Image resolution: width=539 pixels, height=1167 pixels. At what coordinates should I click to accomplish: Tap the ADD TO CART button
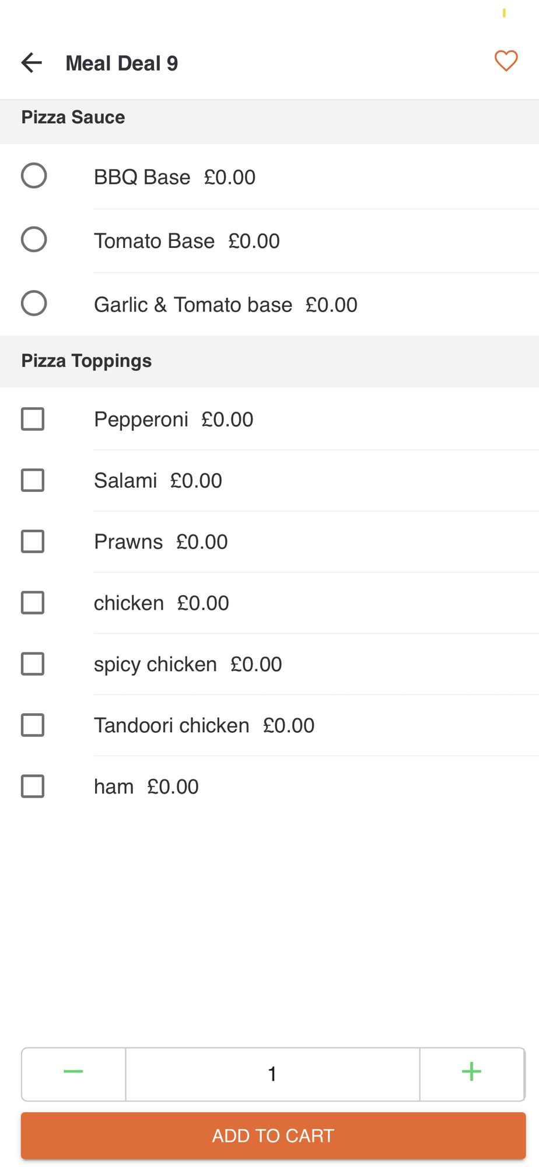(273, 1135)
